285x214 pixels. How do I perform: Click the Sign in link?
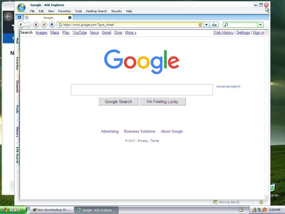coord(259,32)
